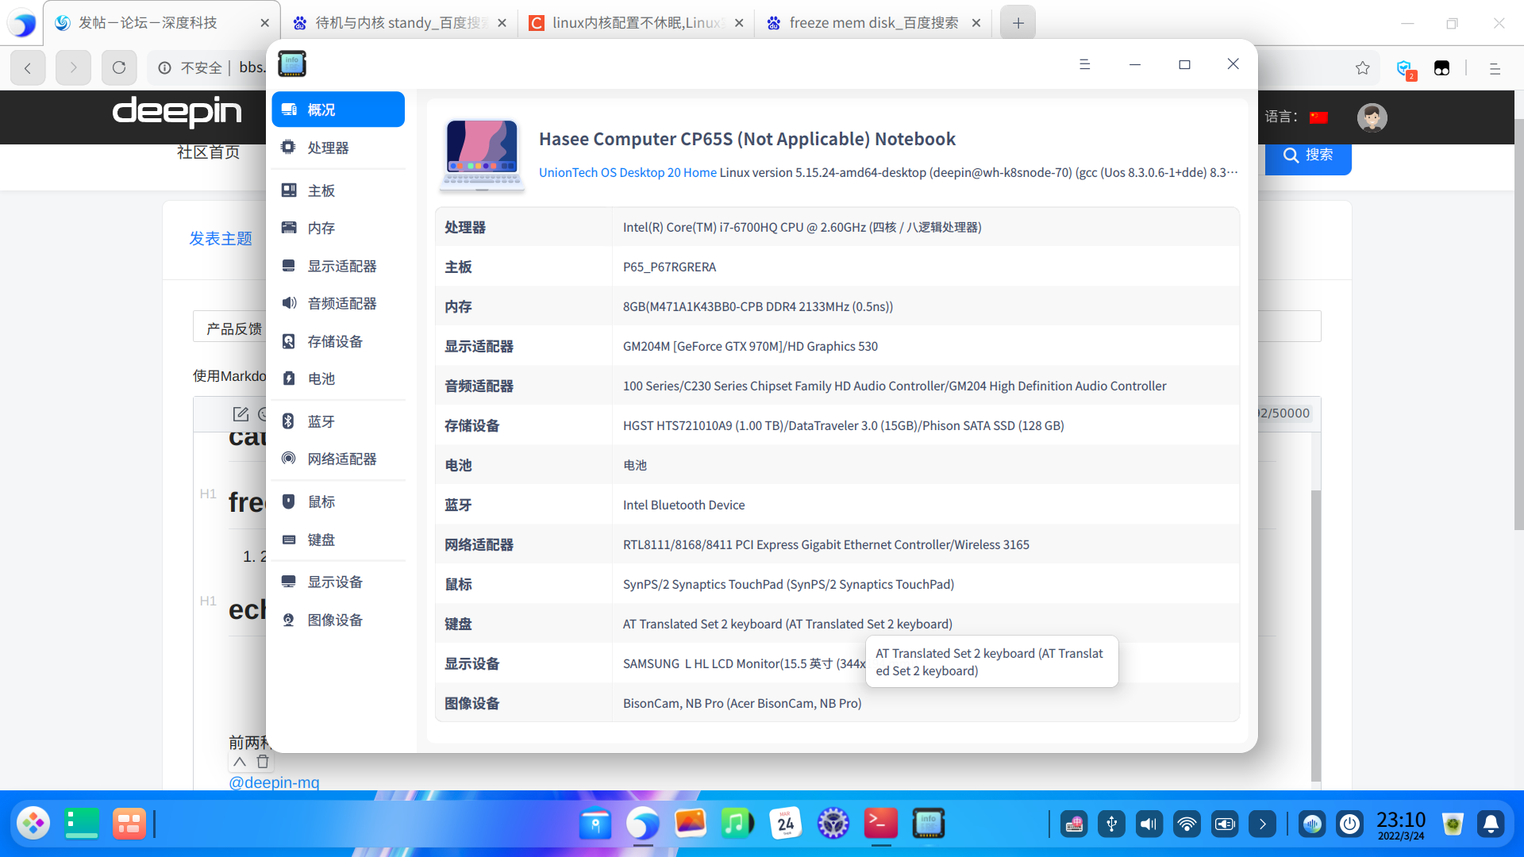This screenshot has width=1524, height=857.
Task: Open 音频适配器 audio adapter section
Action: pos(341,303)
